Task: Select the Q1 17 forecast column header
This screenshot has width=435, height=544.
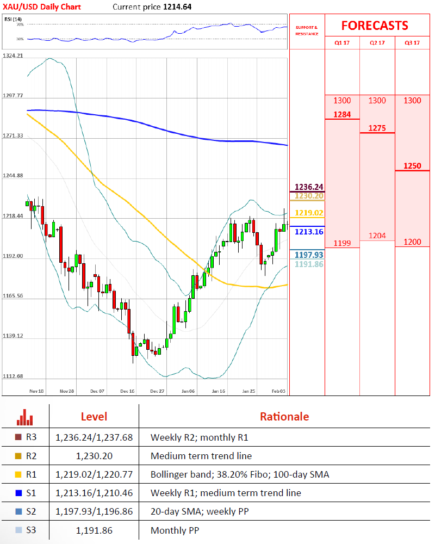Action: 342,42
